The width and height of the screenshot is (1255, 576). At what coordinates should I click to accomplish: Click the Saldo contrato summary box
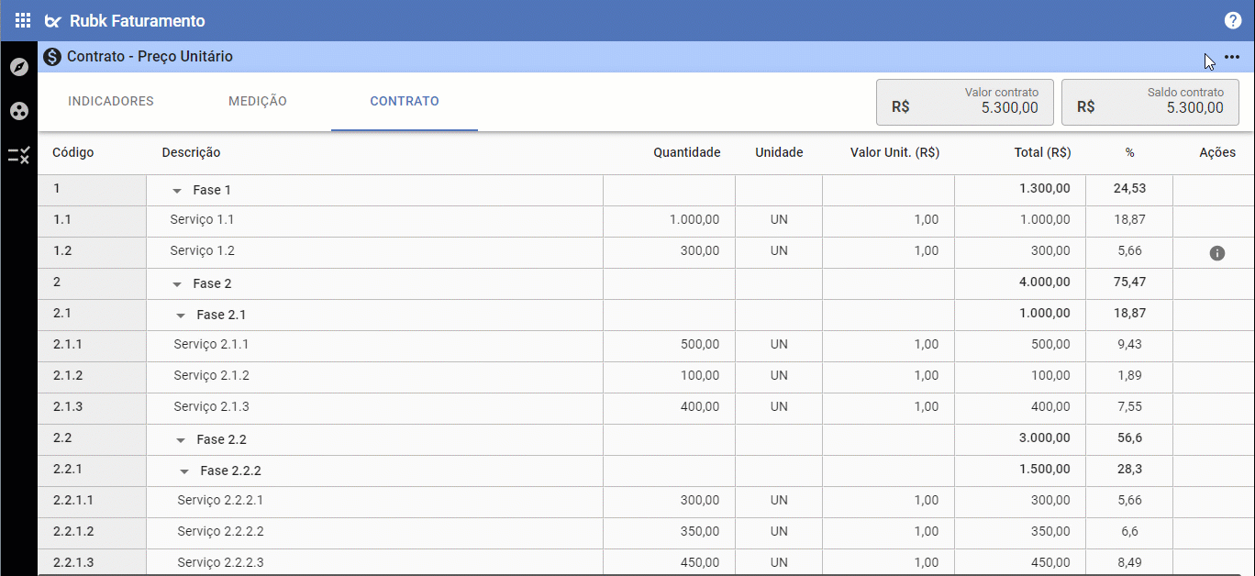coord(1150,101)
